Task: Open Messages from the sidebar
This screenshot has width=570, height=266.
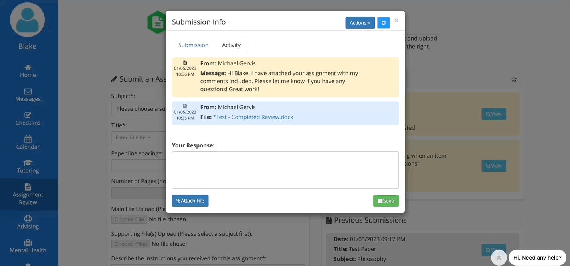Action: pyautogui.click(x=28, y=92)
